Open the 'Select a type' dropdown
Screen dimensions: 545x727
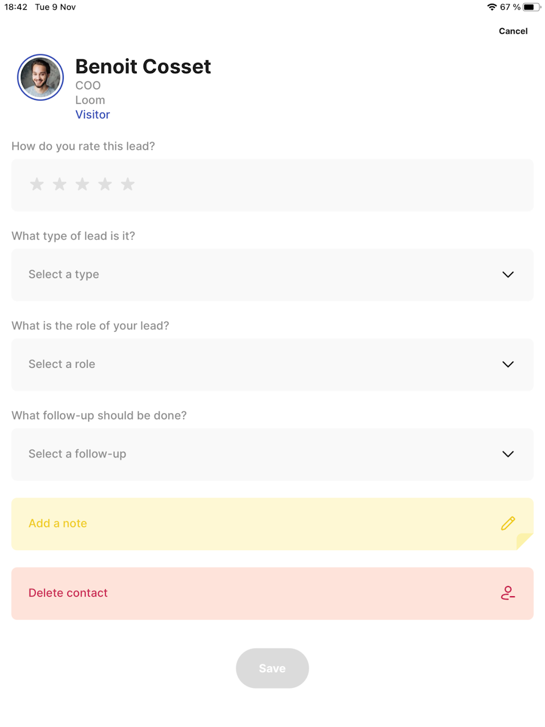[256, 275]
